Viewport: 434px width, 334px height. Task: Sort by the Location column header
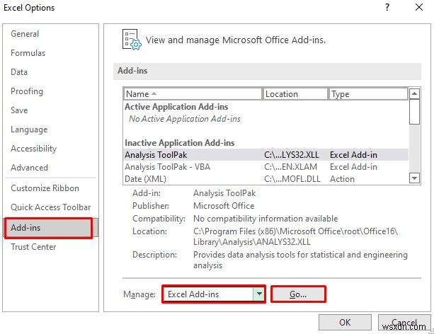[295, 94]
